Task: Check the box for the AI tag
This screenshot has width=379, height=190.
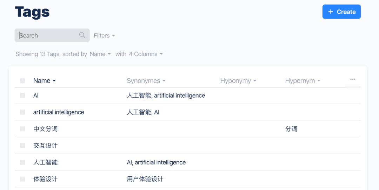Action: [x=22, y=96]
